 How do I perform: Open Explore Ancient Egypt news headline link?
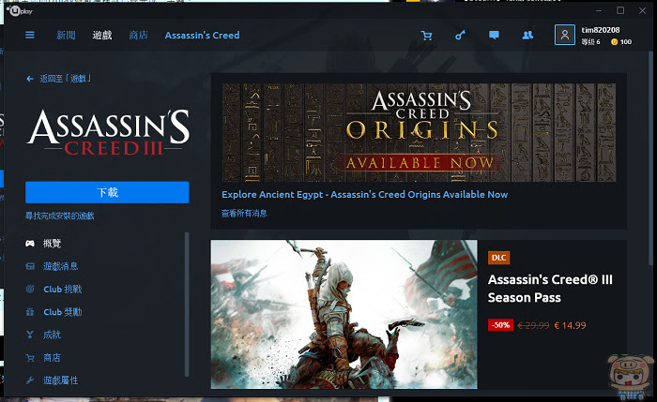pyautogui.click(x=364, y=195)
